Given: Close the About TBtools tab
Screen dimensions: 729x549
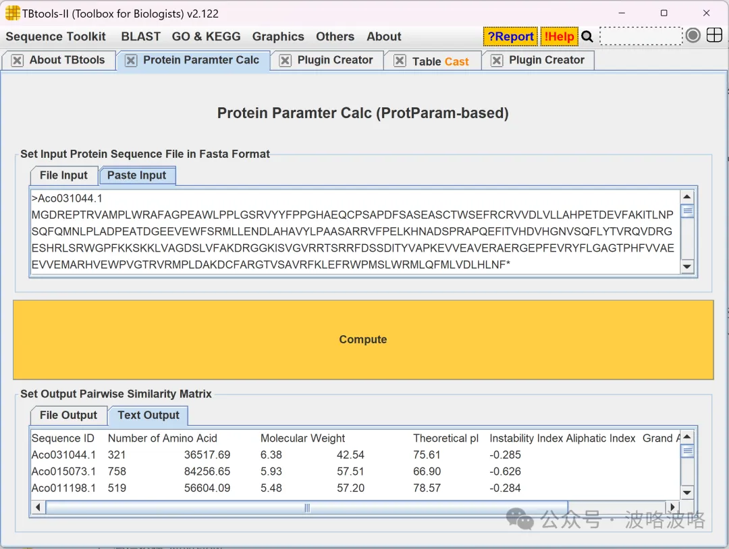Looking at the screenshot, I should (17, 61).
